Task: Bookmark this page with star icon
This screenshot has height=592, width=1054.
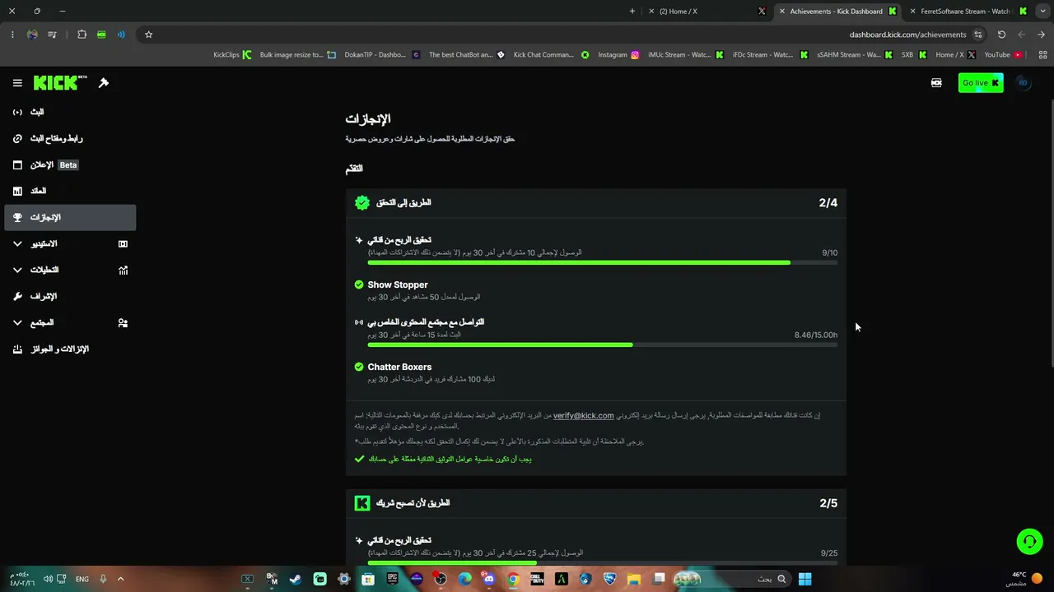Action: pyautogui.click(x=148, y=35)
